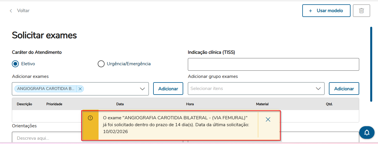378x144 pixels.
Task: Open the Selecionar itens combo box
Action: point(251,89)
